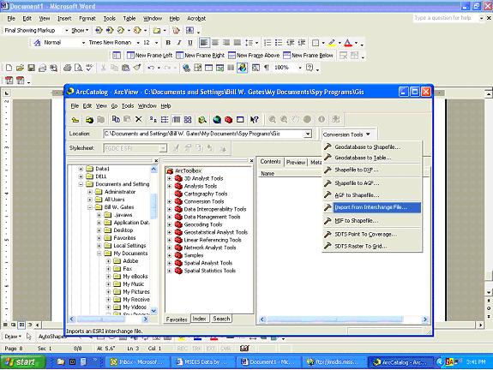Click the Underline button in Word toolbar
The image size is (493, 370).
coord(189,43)
